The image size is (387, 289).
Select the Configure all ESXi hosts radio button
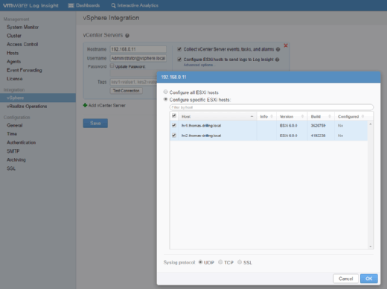click(x=165, y=92)
